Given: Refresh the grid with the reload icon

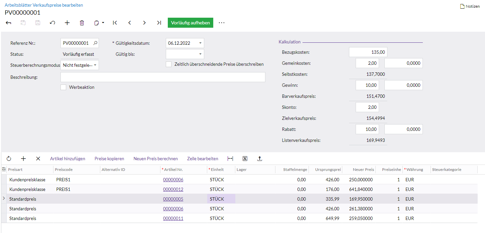Looking at the screenshot, I should pos(9,159).
